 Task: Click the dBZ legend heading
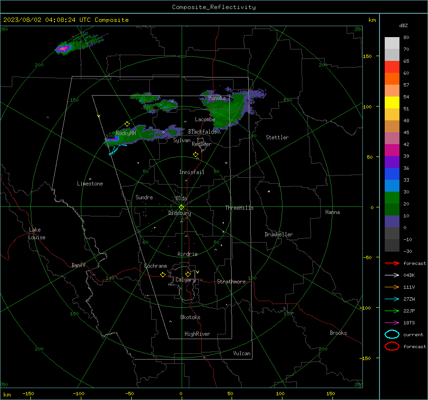pos(403,26)
